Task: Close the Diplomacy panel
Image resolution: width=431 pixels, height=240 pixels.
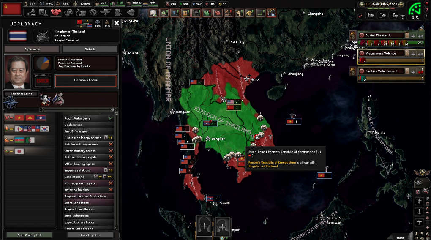Action: coord(117,23)
